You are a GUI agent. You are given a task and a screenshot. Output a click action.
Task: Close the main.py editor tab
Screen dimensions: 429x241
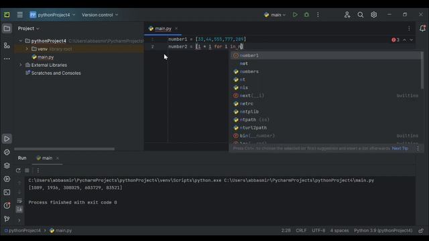pos(176,28)
